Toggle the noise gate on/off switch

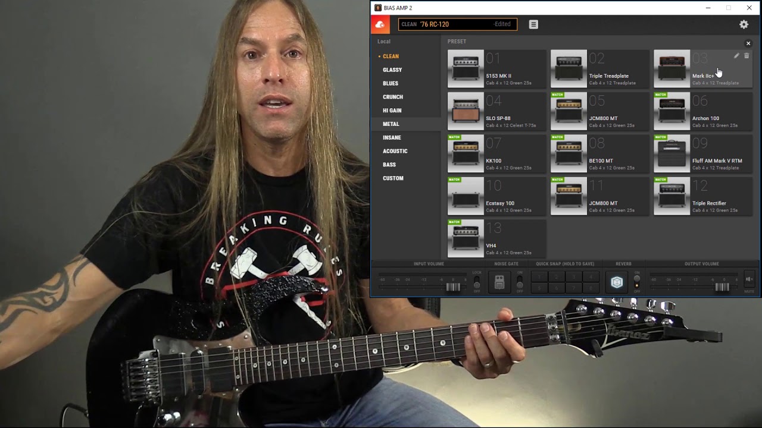[x=520, y=282]
